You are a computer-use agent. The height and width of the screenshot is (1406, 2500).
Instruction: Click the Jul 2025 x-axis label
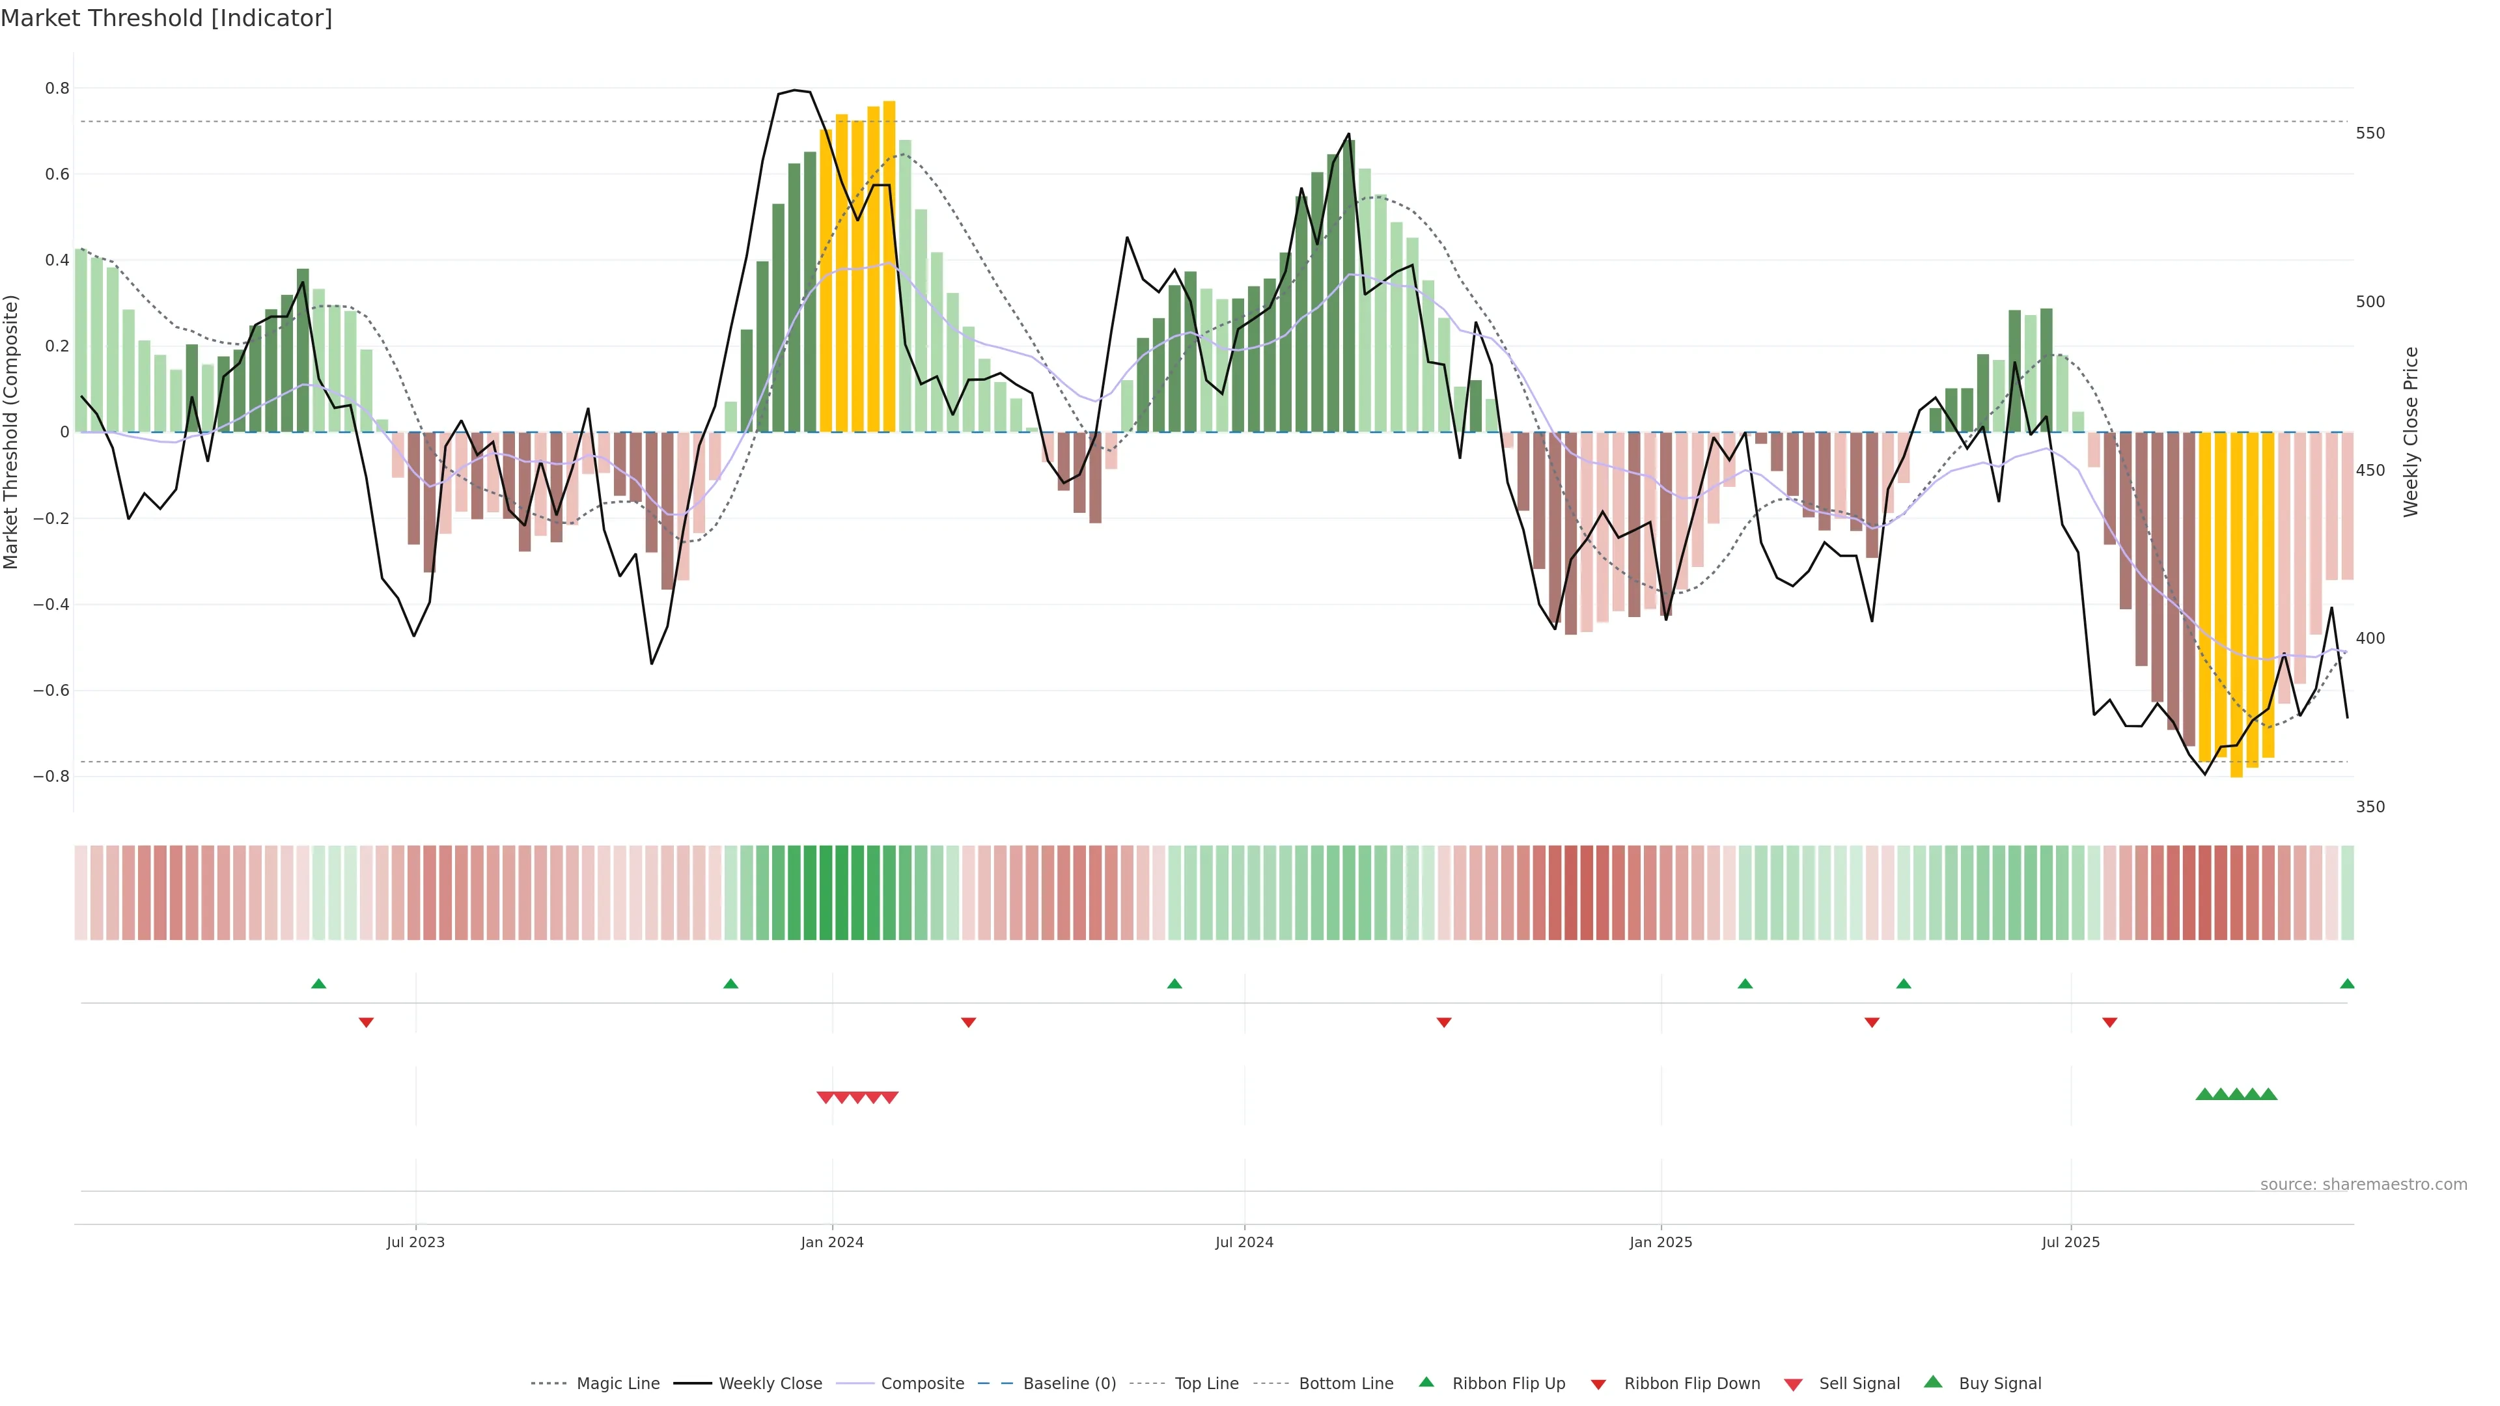[x=2070, y=1242]
